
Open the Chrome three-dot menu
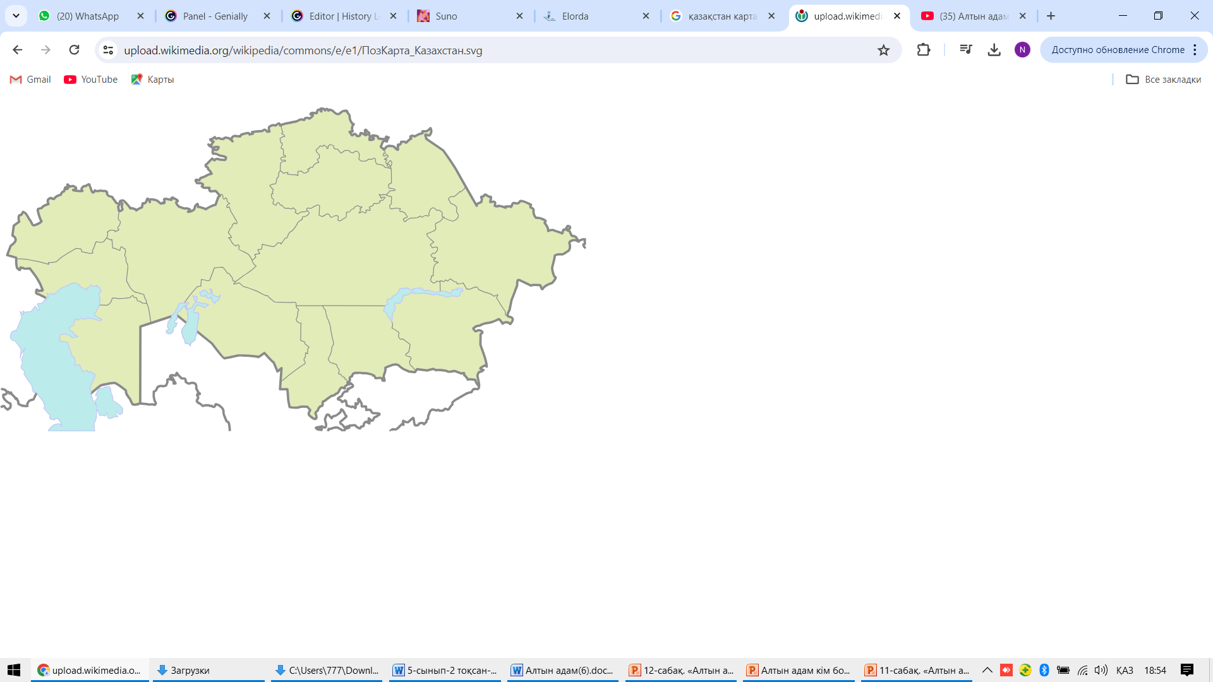click(1195, 50)
